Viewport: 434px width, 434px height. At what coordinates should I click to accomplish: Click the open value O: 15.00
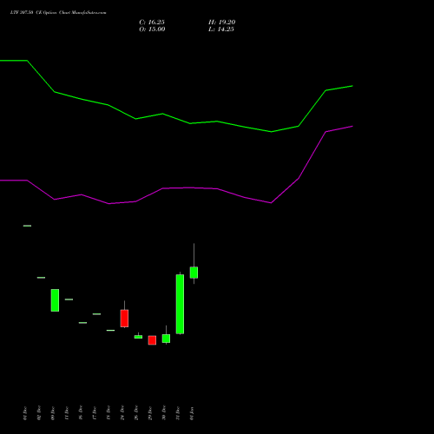(152, 30)
